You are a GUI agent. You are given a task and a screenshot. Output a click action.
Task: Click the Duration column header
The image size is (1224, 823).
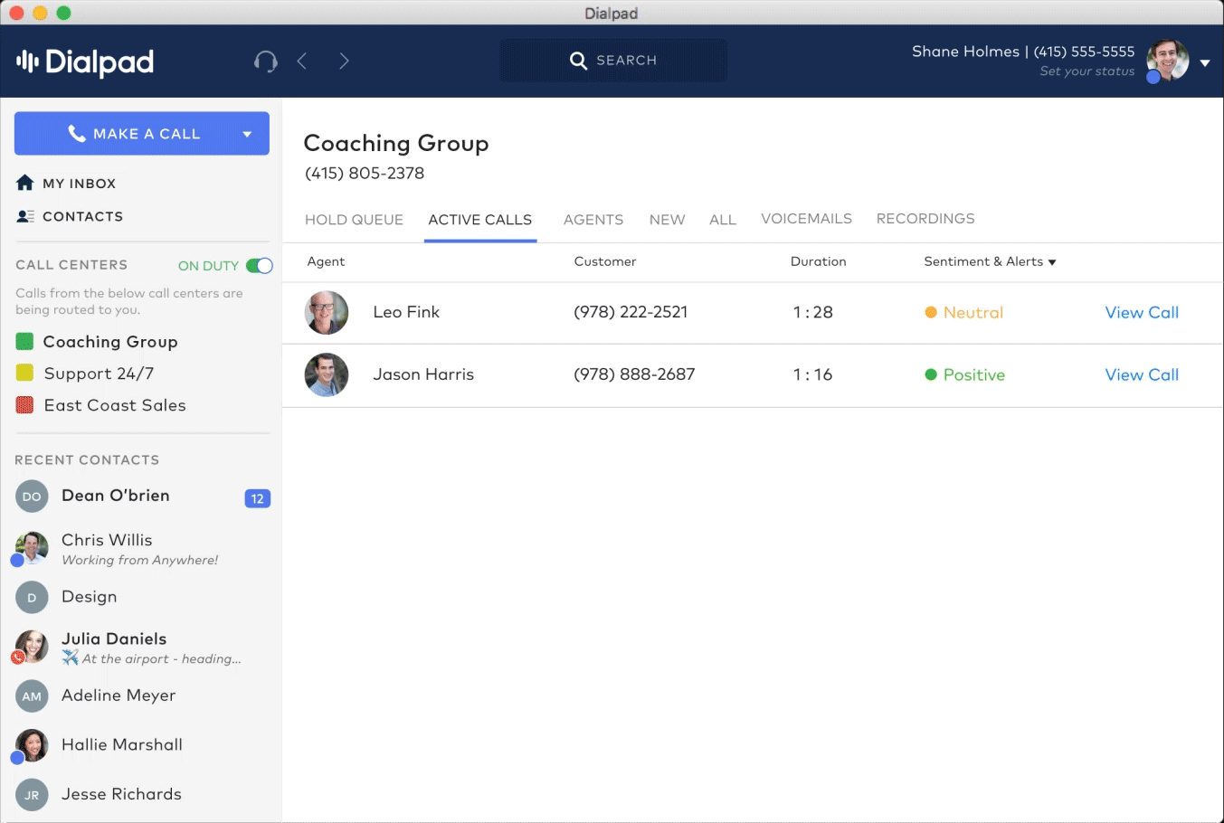[819, 261]
